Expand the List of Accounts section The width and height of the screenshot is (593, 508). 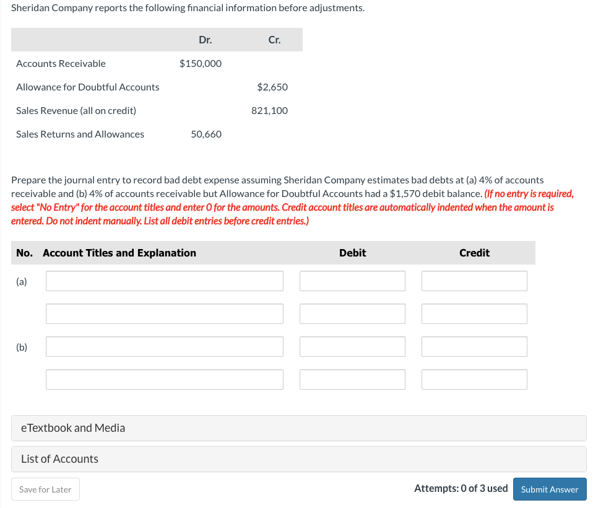[x=299, y=459]
